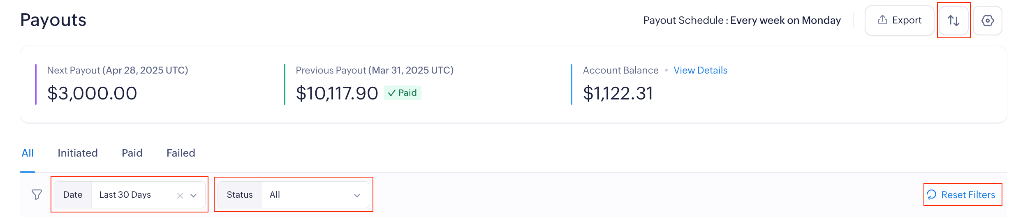This screenshot has height=217, width=1009.
Task: Select the All value in Status filter
Action: click(275, 195)
